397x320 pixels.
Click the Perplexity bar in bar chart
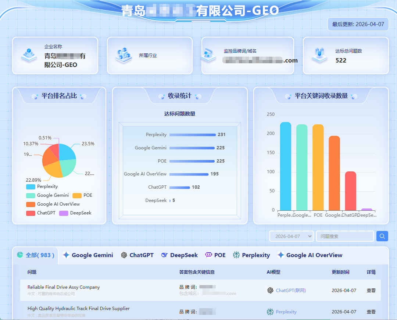pyautogui.click(x=285, y=166)
